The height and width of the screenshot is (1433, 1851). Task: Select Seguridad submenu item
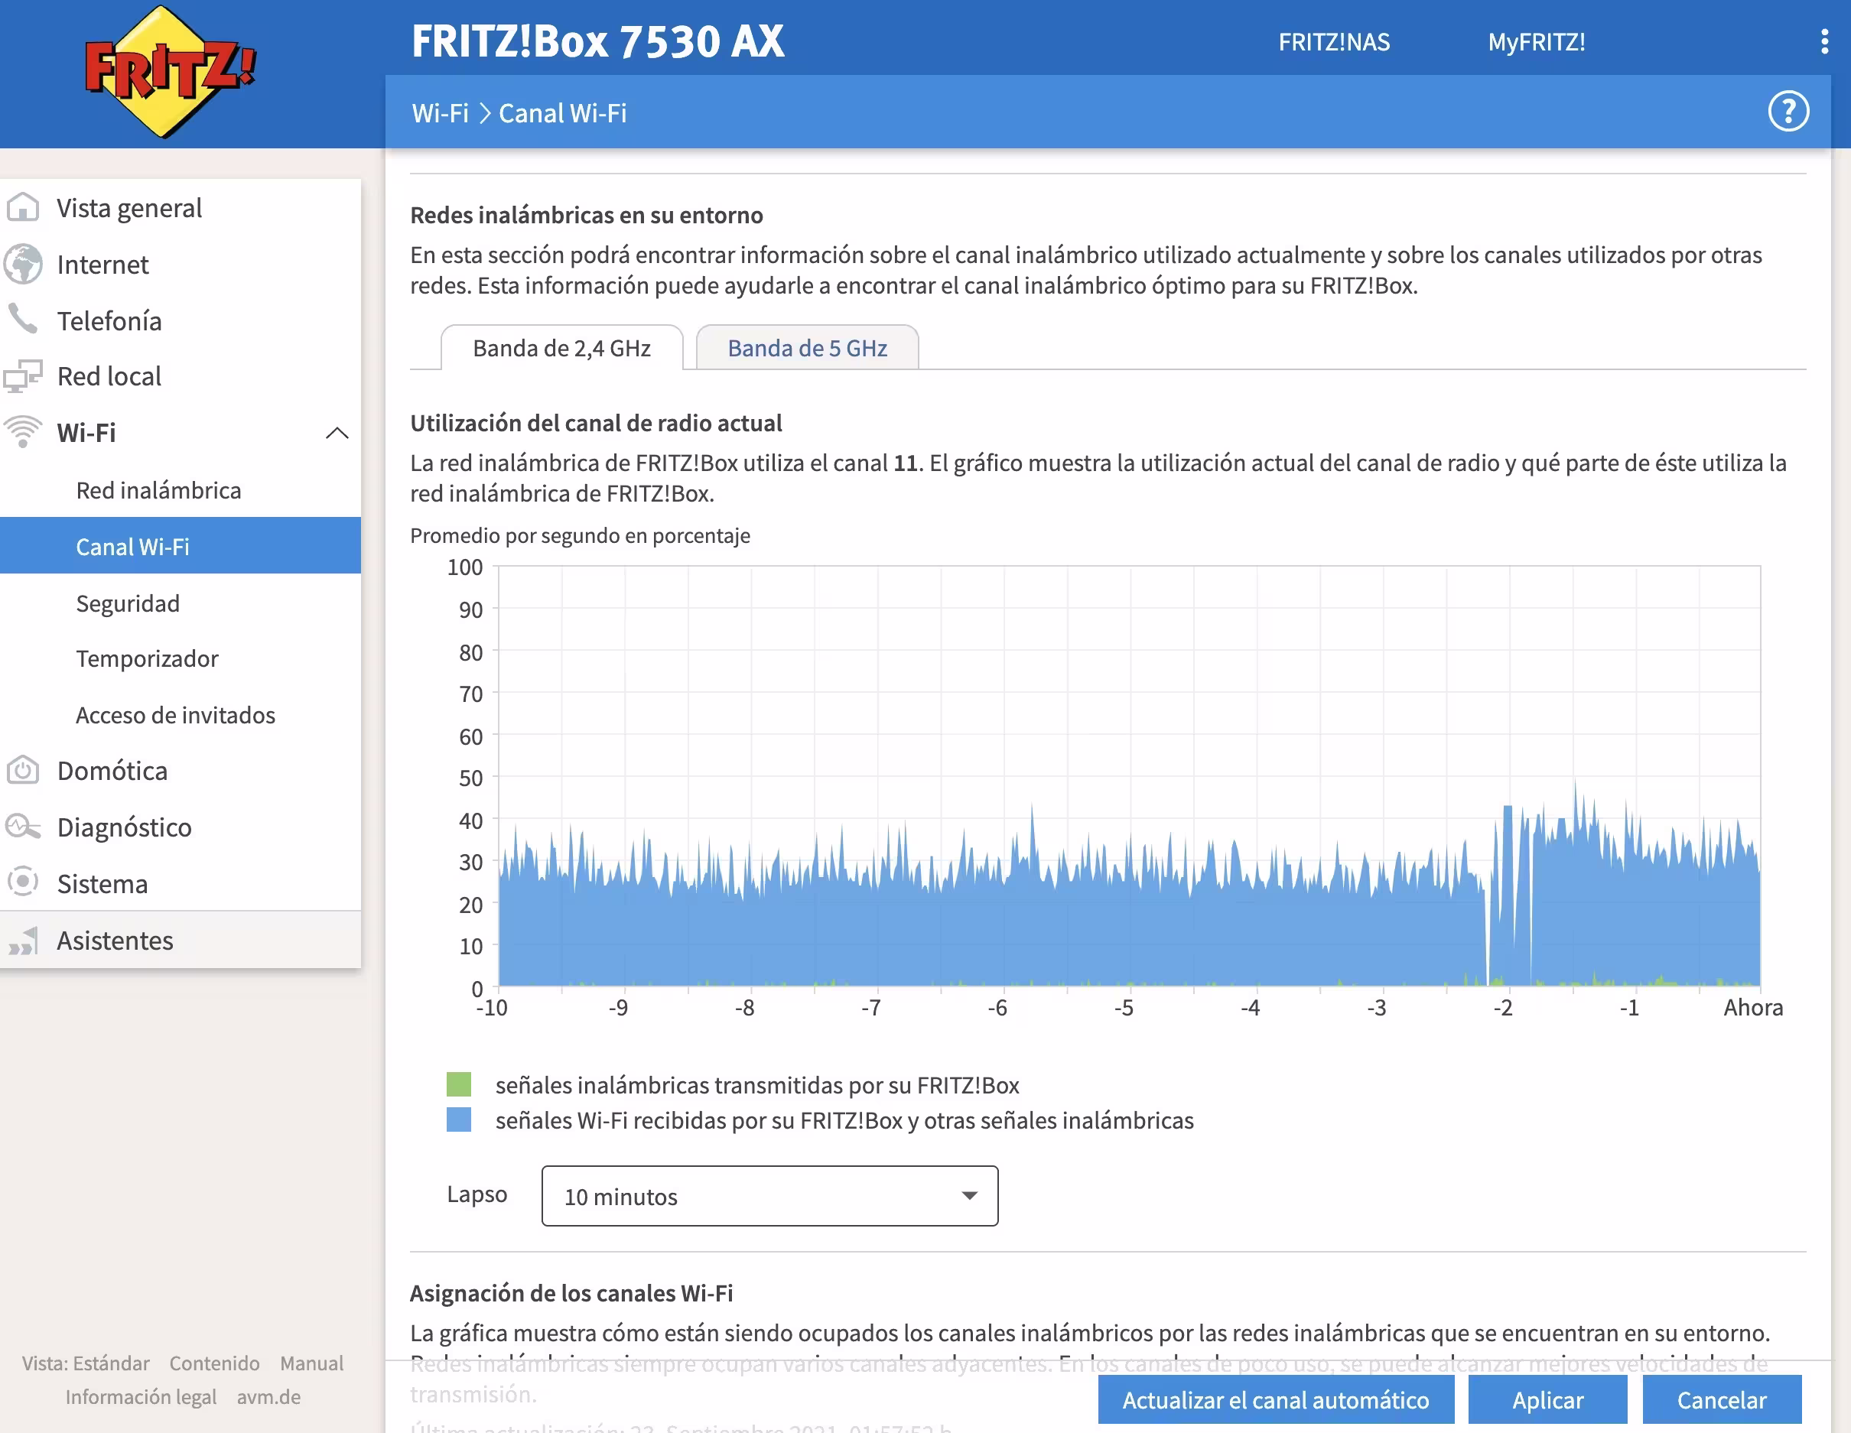[181, 603]
